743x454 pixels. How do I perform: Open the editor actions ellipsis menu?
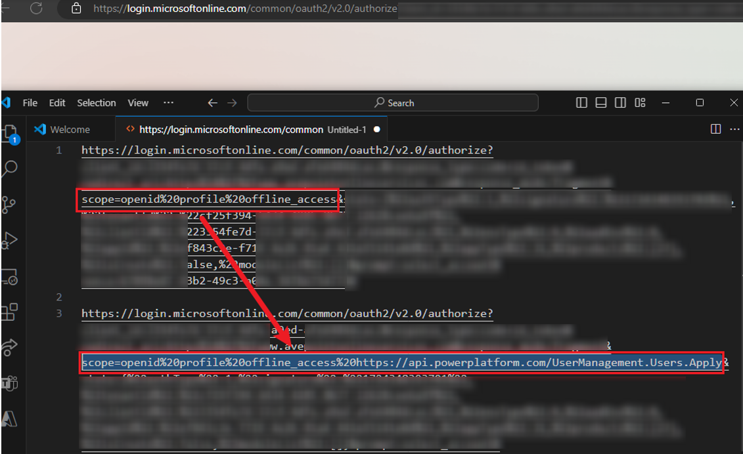tap(734, 129)
